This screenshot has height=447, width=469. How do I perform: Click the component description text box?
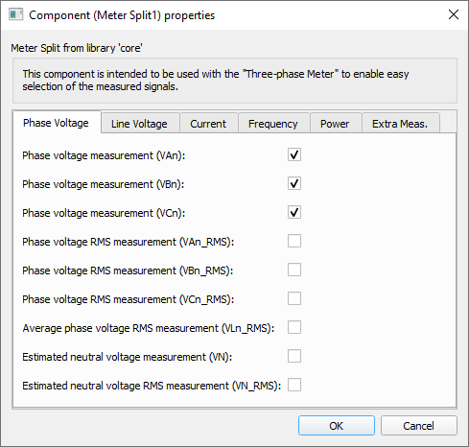(x=235, y=81)
